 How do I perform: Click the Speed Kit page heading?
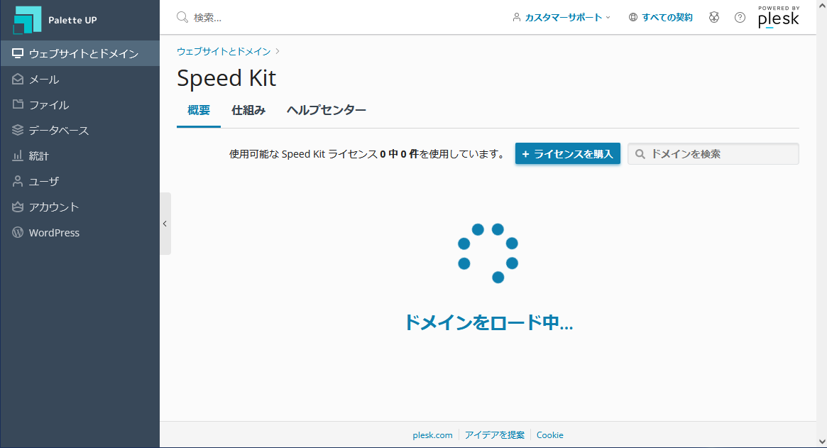point(226,78)
